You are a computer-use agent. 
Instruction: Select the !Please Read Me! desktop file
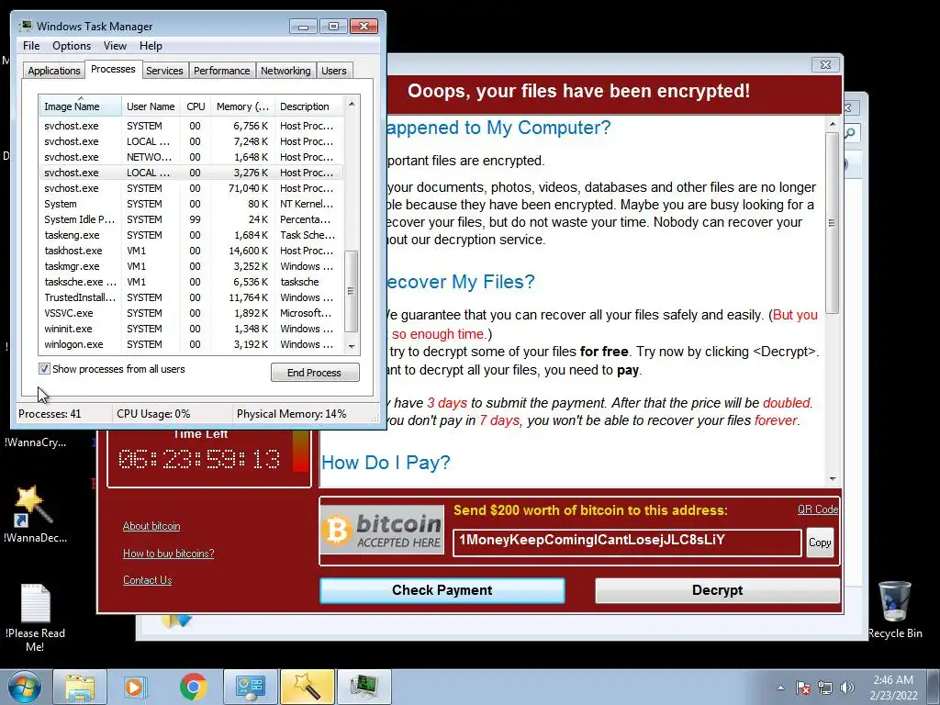[x=36, y=618]
